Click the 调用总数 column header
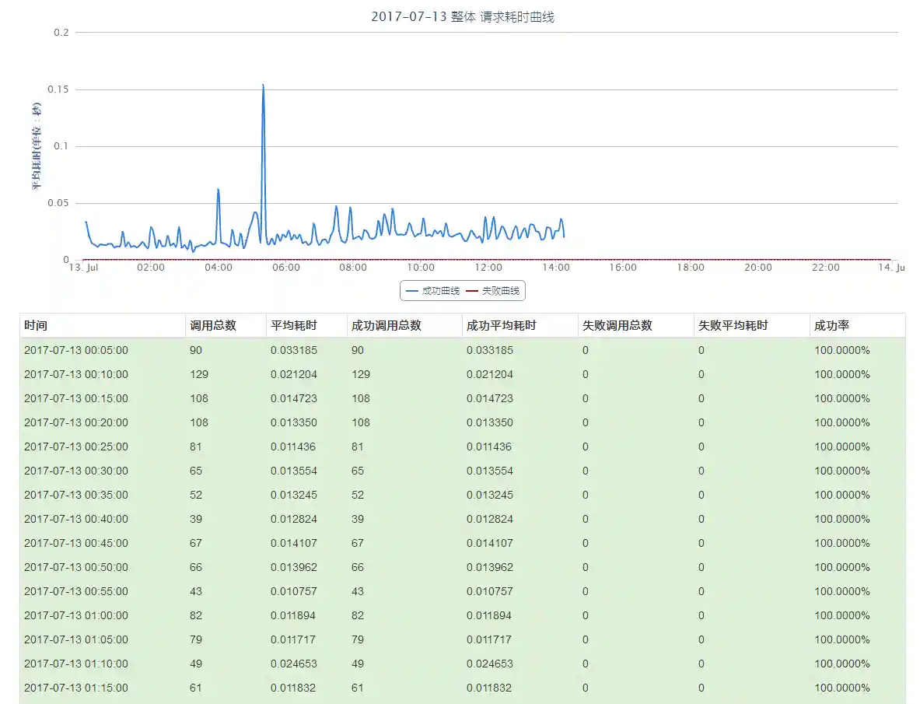Image resolution: width=920 pixels, height=704 pixels. tap(213, 326)
